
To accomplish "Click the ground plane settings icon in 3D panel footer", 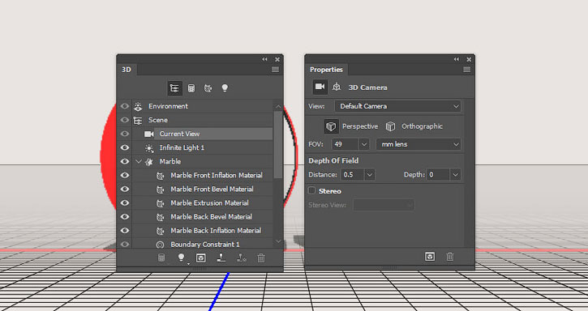I will (242, 258).
